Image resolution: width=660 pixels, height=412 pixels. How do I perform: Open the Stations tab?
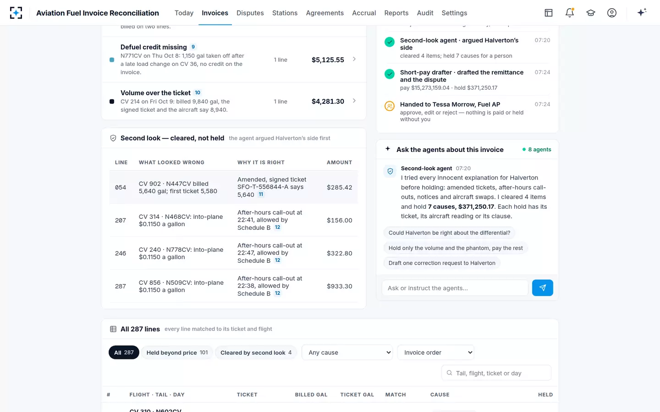pos(285,13)
